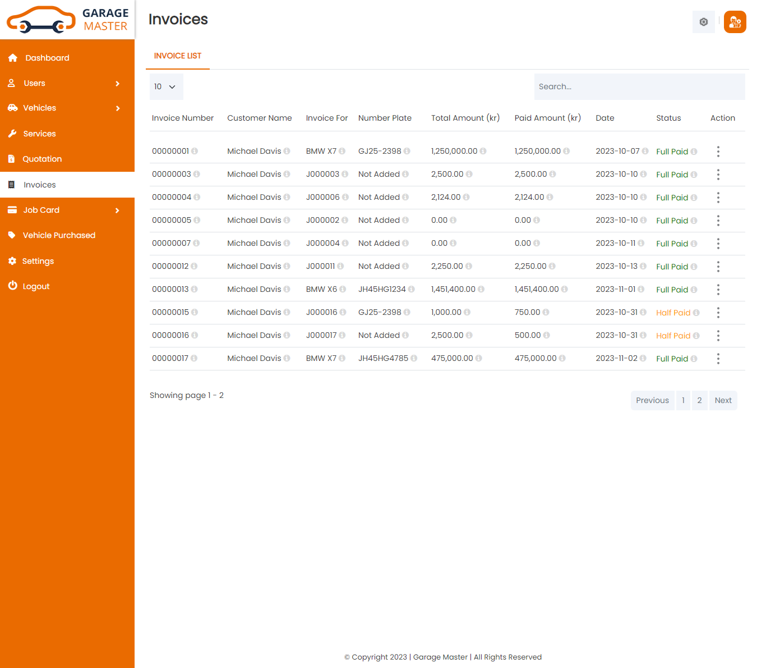Click the Logout power icon
Viewport: 766px width, 668px height.
[12, 286]
